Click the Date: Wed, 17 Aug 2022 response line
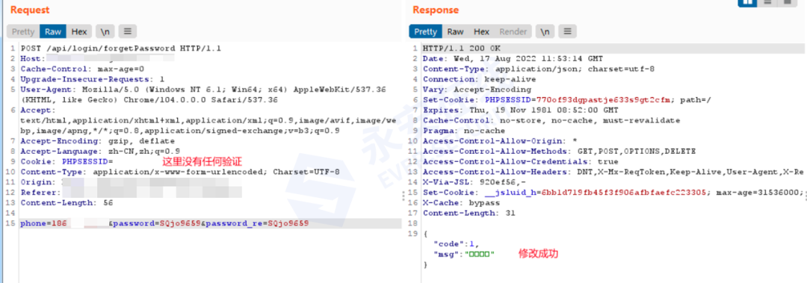This screenshot has width=807, height=283. pyautogui.click(x=513, y=59)
